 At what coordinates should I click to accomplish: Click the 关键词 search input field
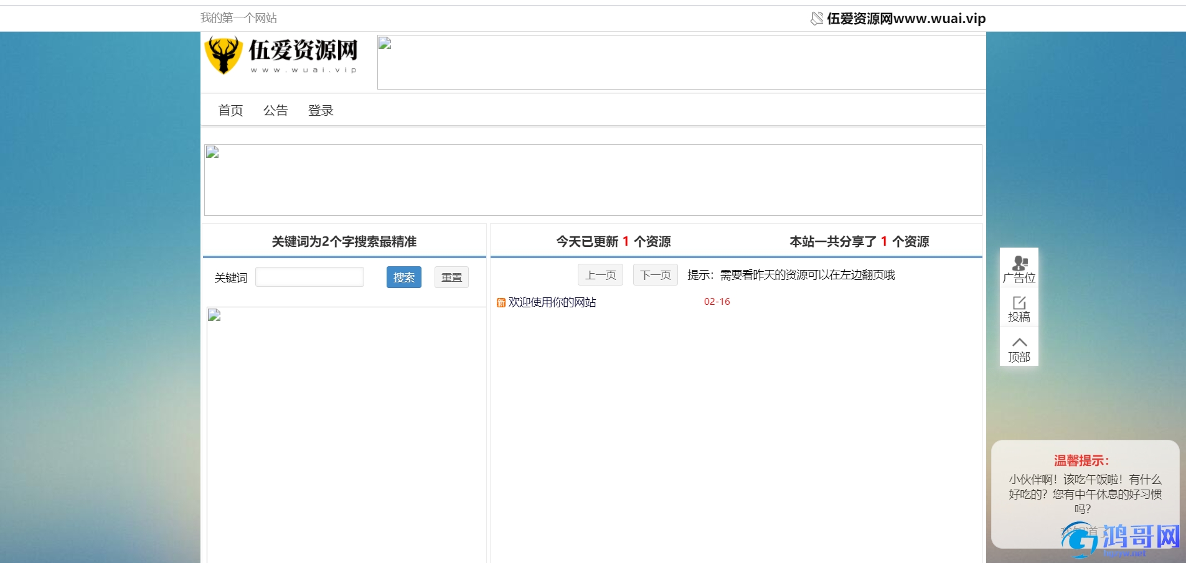pyautogui.click(x=309, y=277)
